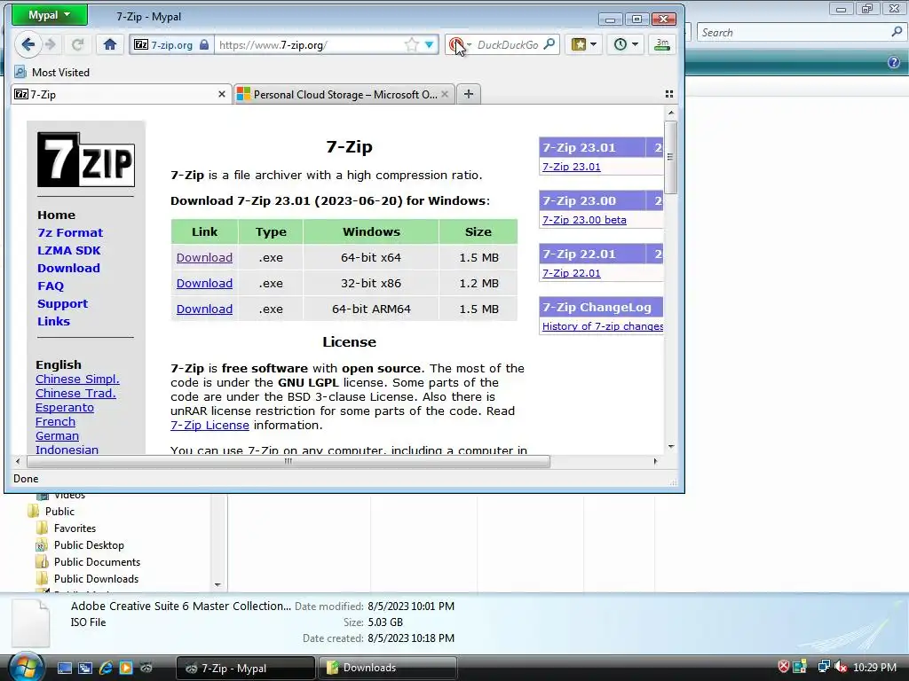Switch to Downloads taskbar button

pos(387,668)
